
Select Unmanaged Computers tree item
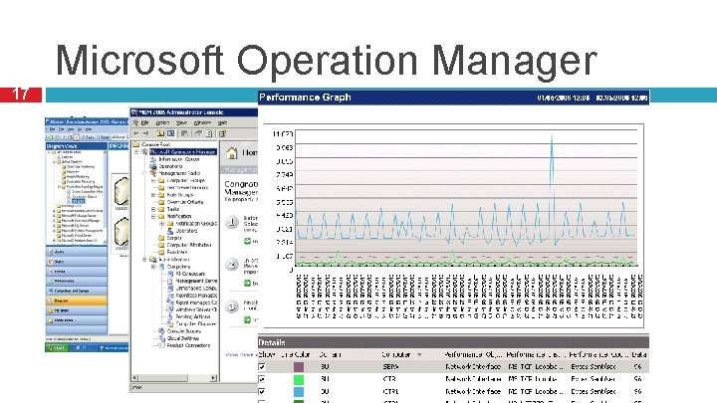click(196, 289)
